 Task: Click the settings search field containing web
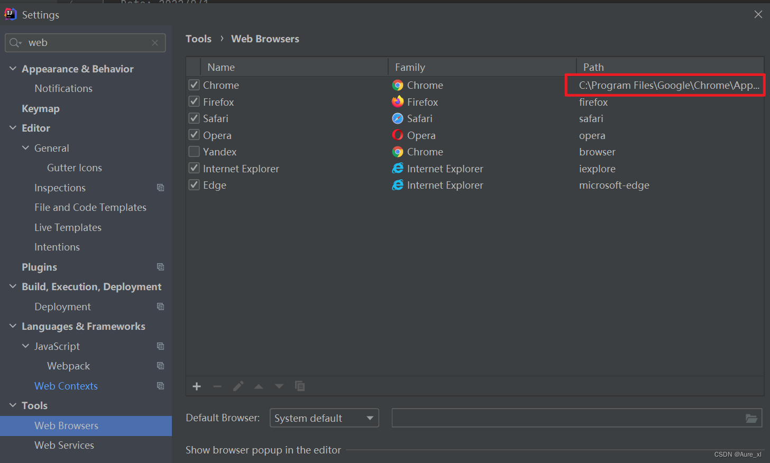tap(85, 43)
